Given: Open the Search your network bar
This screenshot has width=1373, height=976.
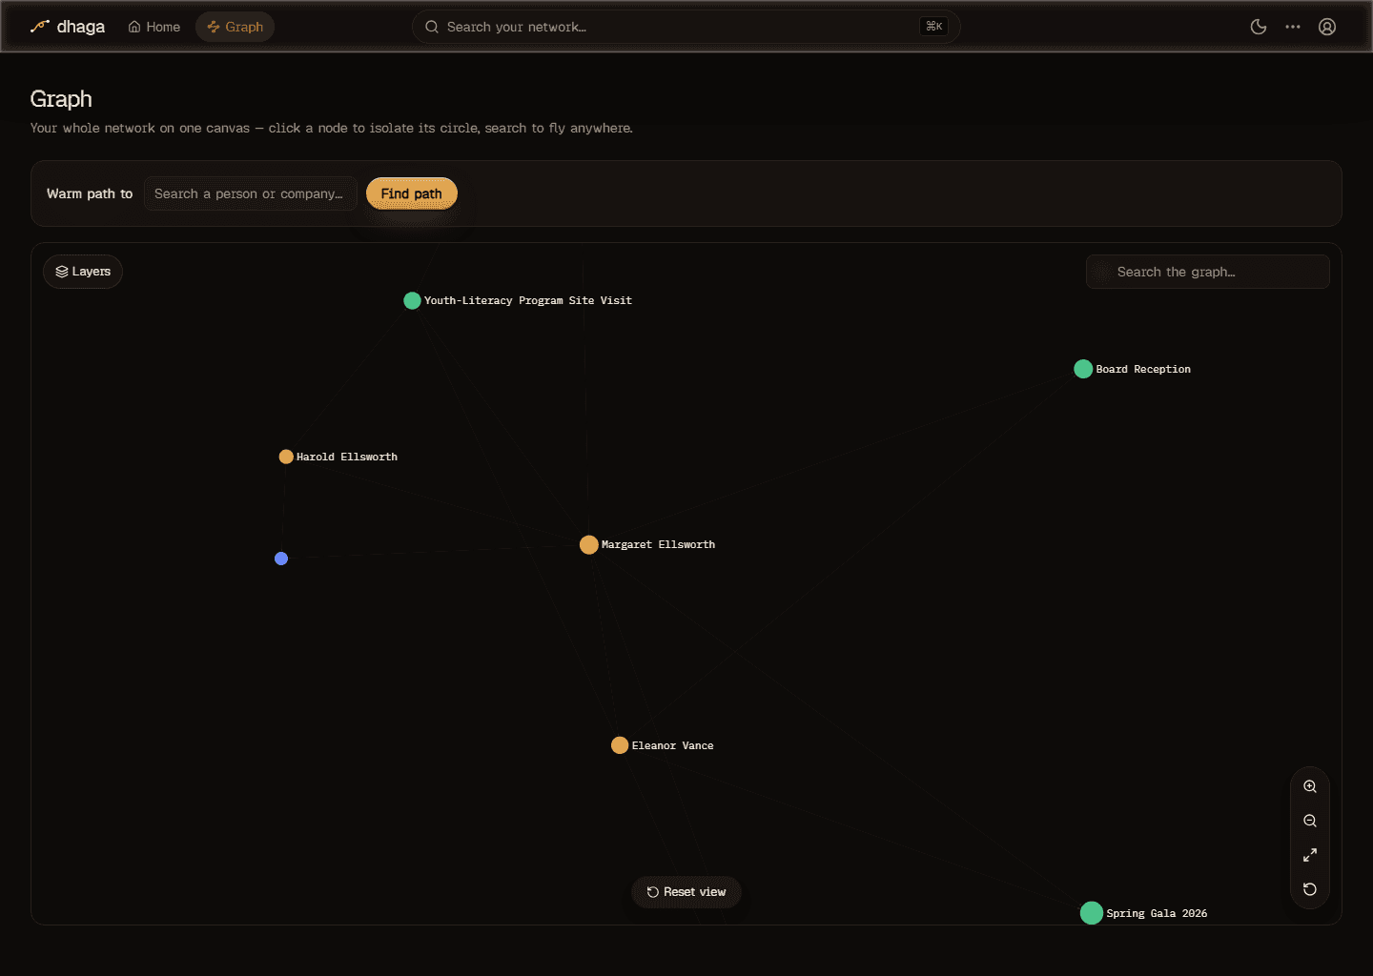Looking at the screenshot, I should [686, 27].
